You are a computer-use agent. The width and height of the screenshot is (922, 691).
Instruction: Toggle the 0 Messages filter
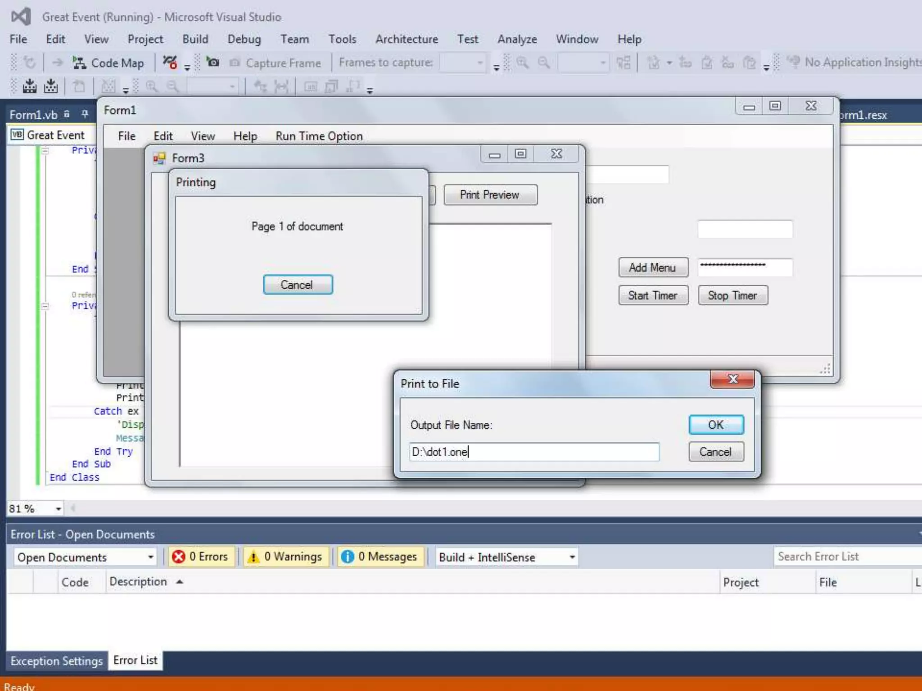click(380, 557)
